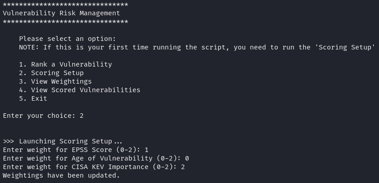Click the 'Please select an option:' line
The width and height of the screenshot is (379, 183).
point(68,39)
